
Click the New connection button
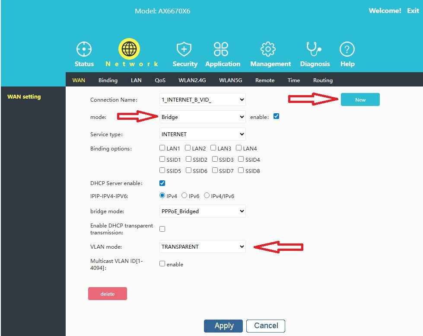[x=360, y=99]
